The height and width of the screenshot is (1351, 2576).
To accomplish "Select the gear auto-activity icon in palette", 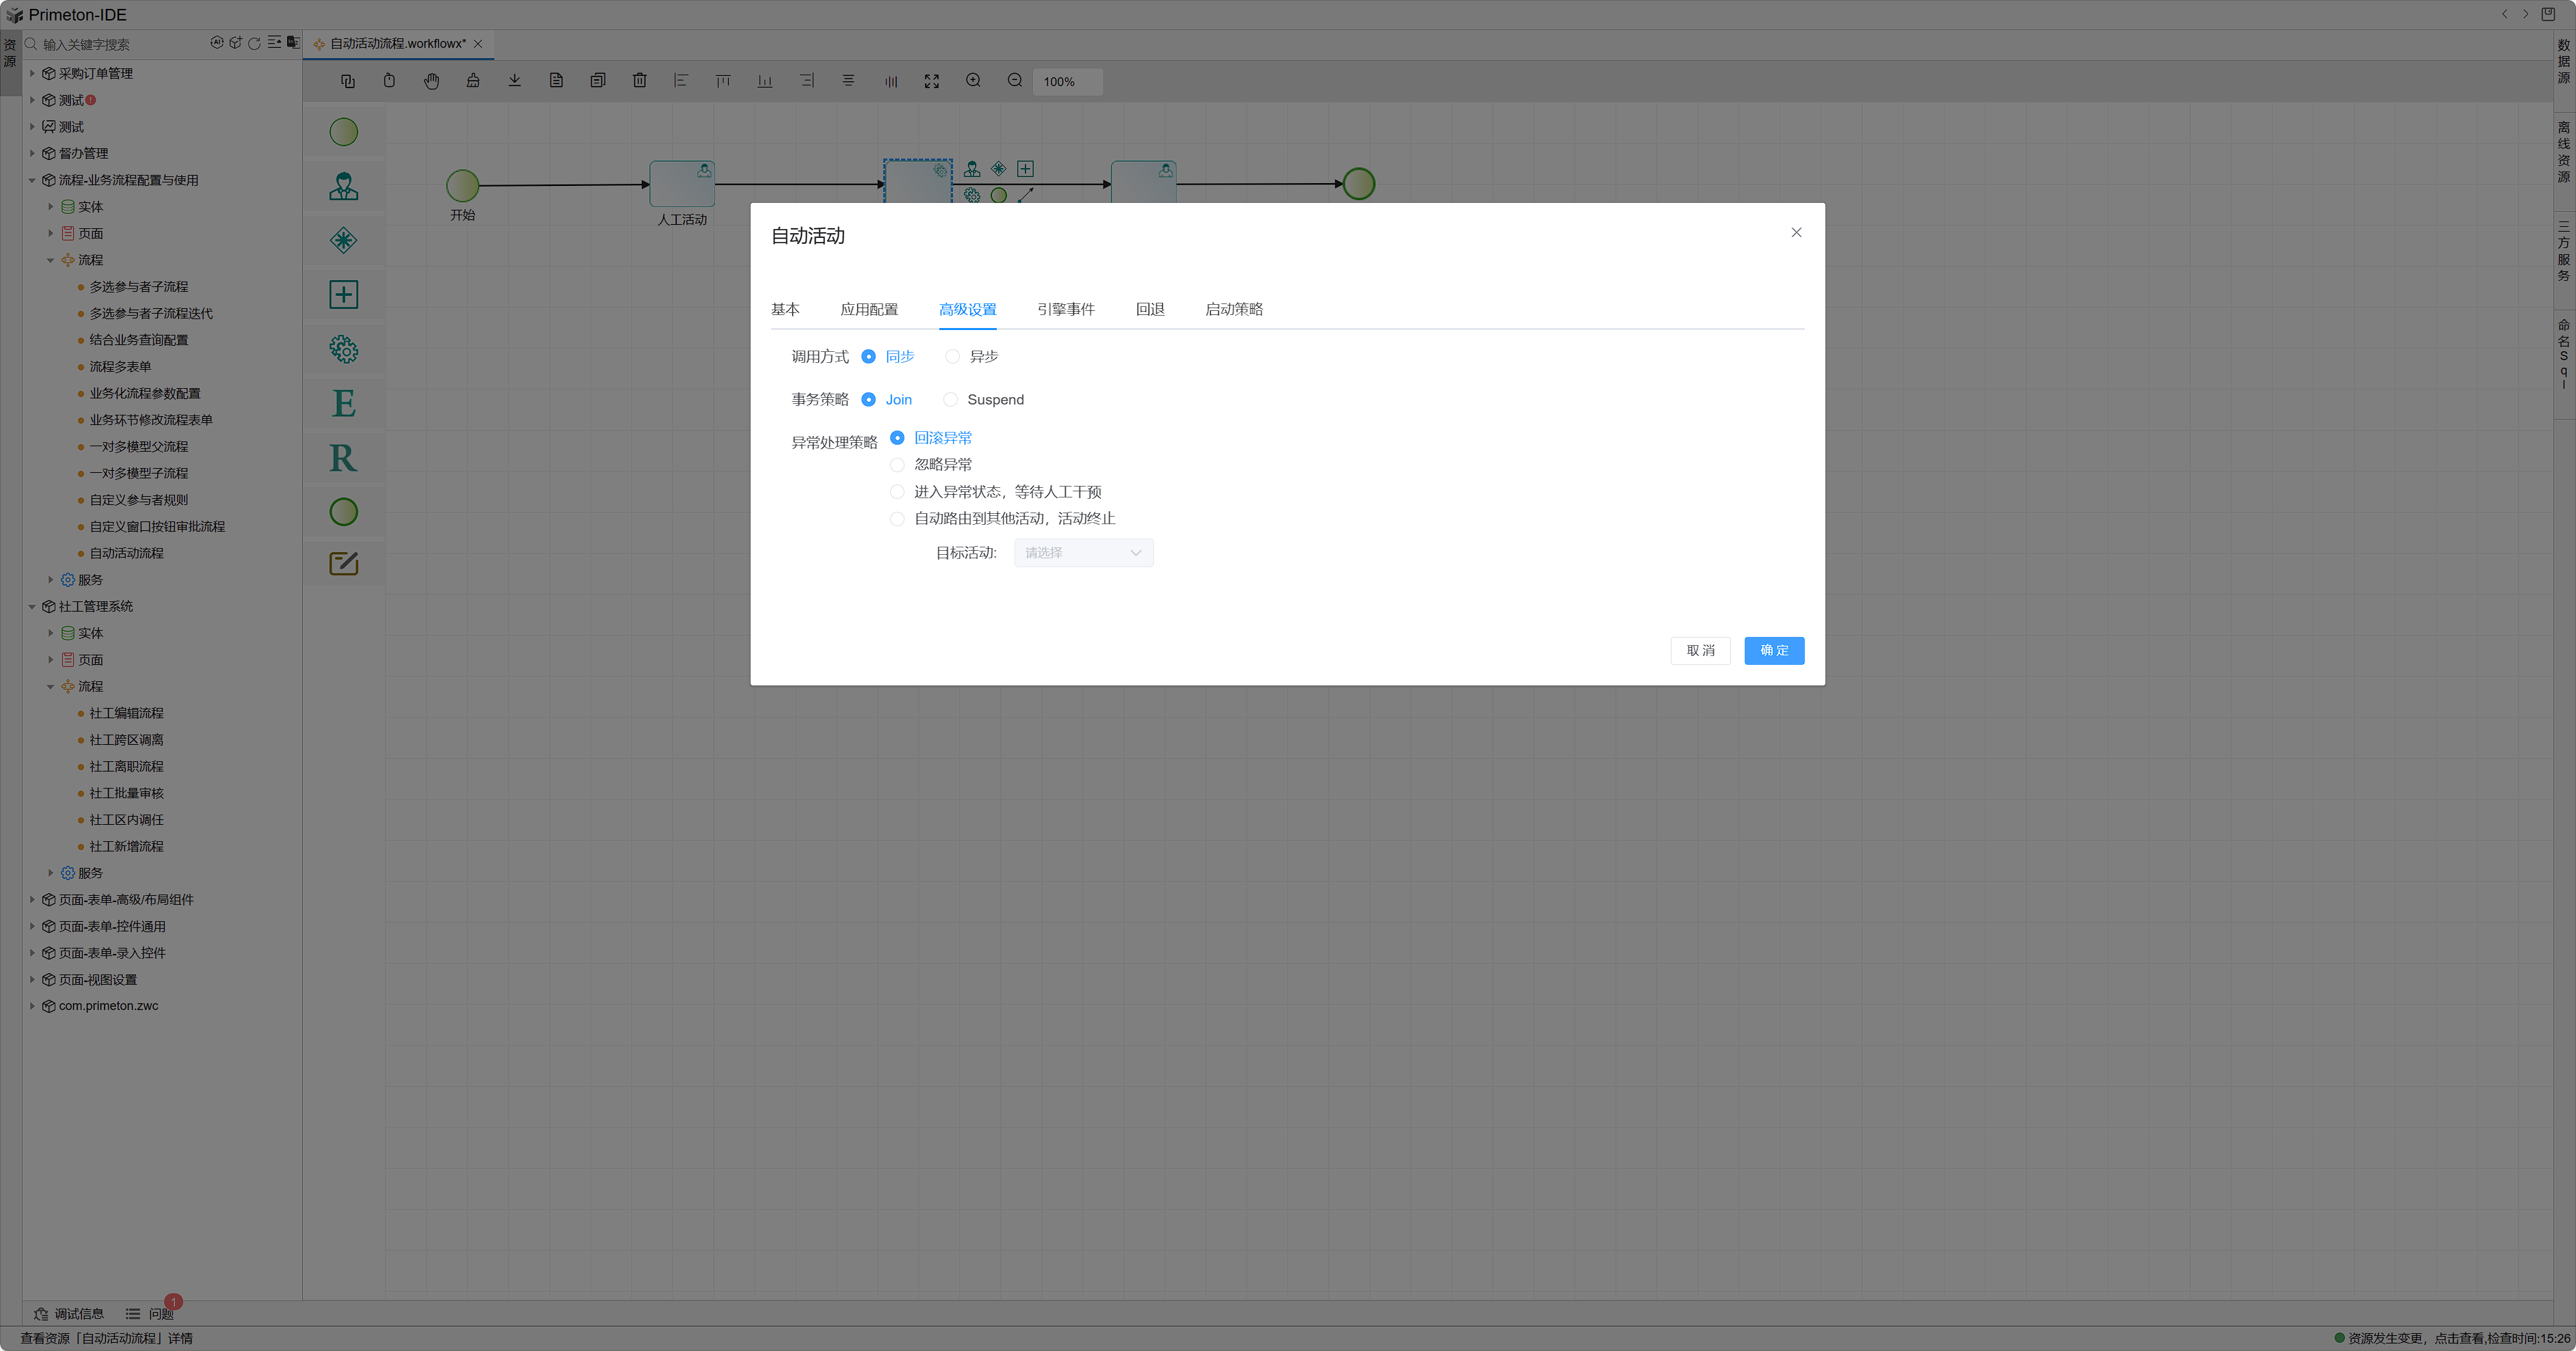I will pos(343,349).
